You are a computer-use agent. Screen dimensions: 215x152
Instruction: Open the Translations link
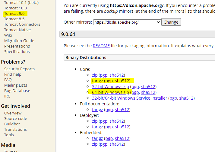(15, 129)
